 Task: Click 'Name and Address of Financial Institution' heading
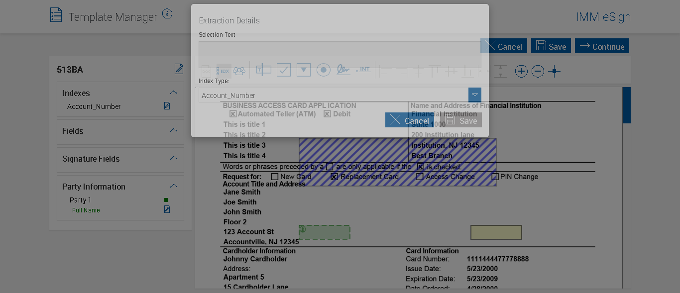(476, 105)
